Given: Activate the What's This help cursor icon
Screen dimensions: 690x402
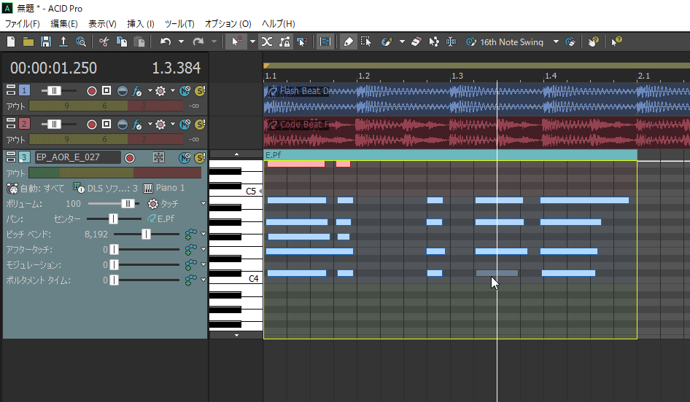Looking at the screenshot, I should (x=616, y=42).
